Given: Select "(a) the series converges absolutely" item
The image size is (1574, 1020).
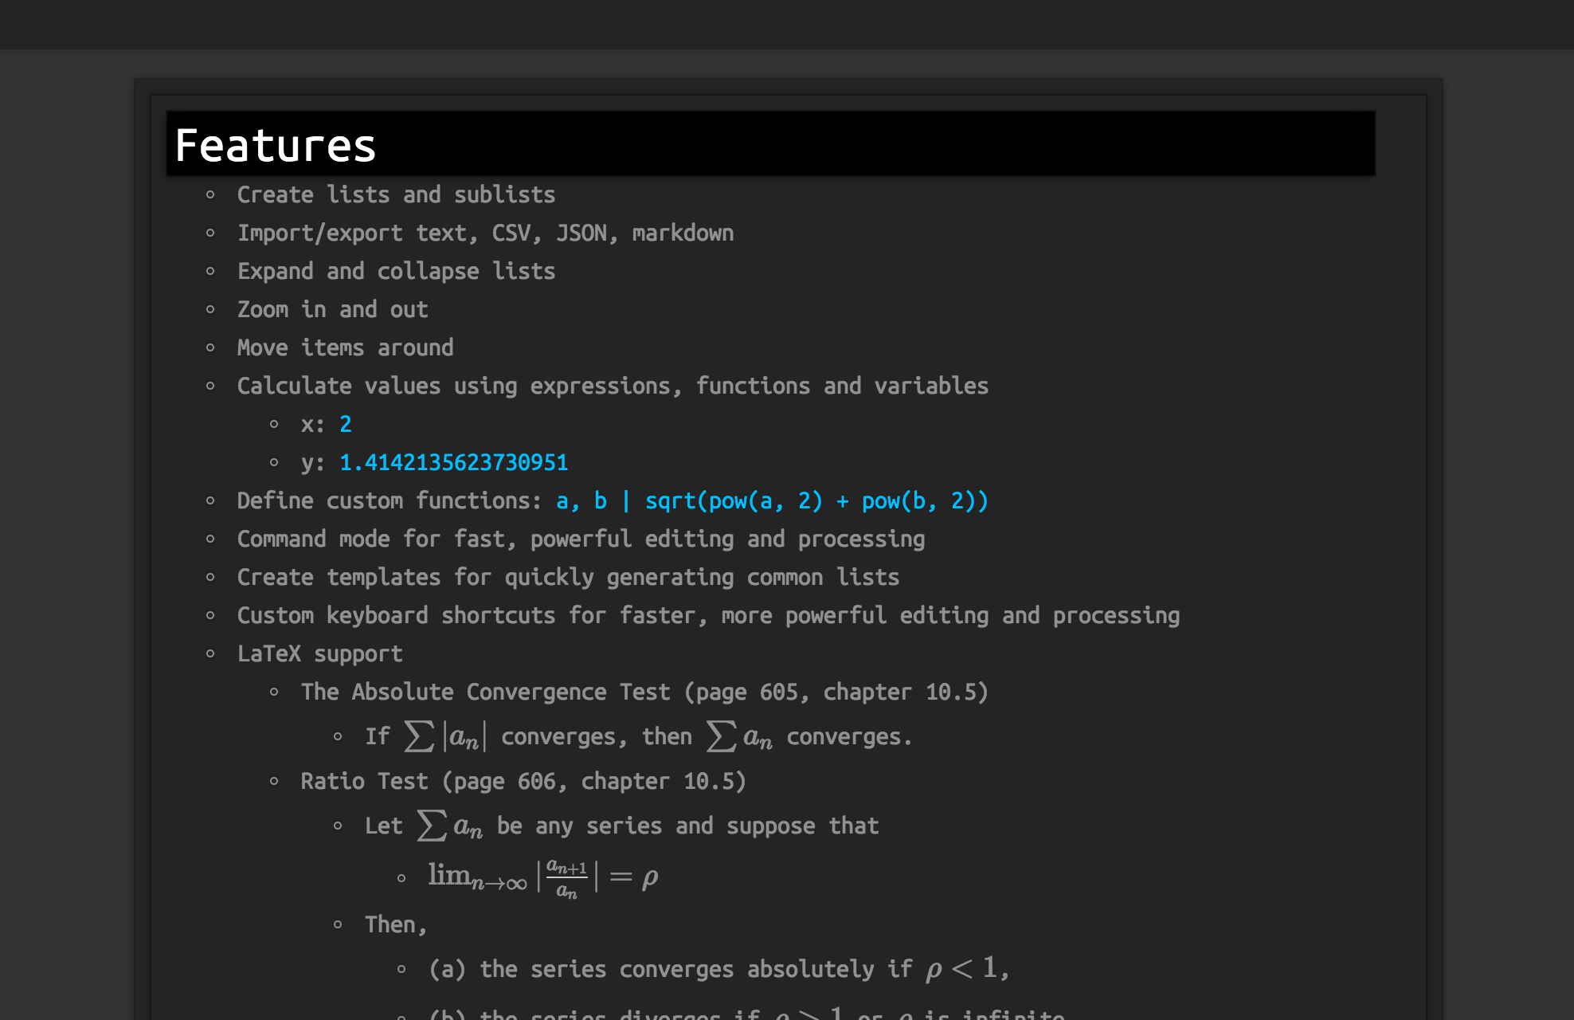Looking at the screenshot, I should (x=717, y=969).
